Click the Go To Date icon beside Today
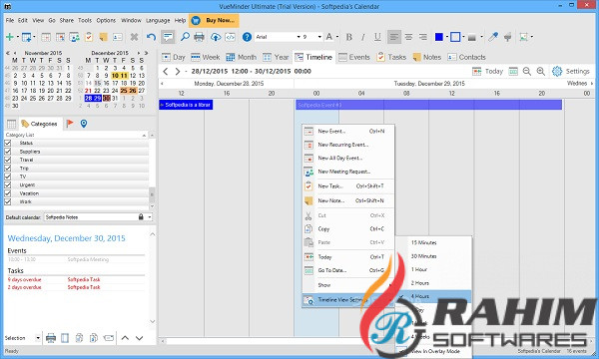Screen dimensions: 599x359 513,71
